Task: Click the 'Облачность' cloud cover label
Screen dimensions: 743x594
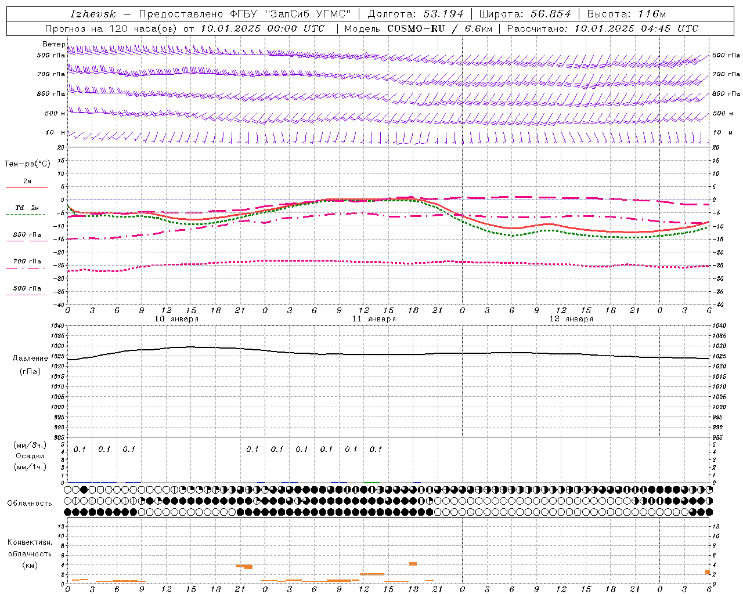Action: 30,504
